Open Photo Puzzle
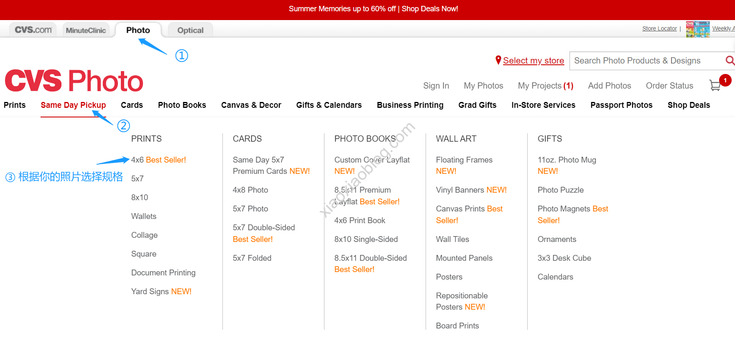Screen dimensions: 735x341 (561, 190)
